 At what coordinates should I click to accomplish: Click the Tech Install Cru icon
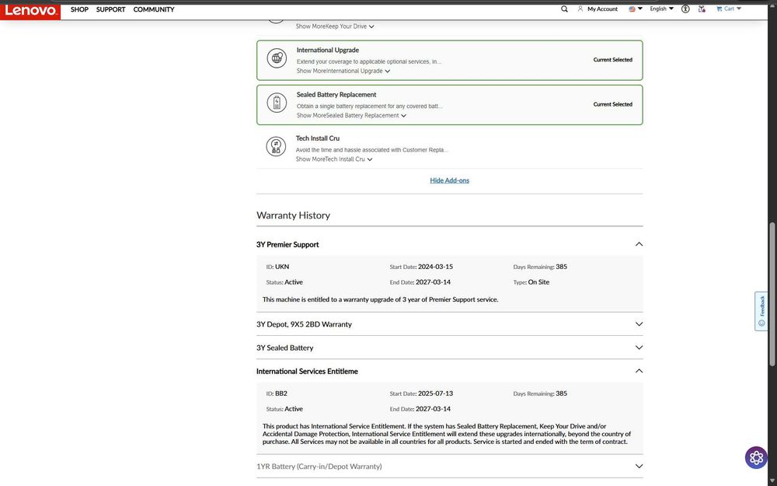click(x=276, y=146)
